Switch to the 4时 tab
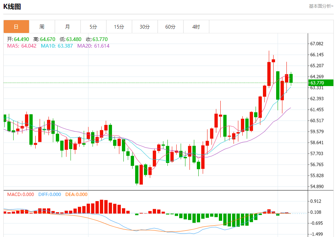The height and width of the screenshot is (237, 336). 196,27
